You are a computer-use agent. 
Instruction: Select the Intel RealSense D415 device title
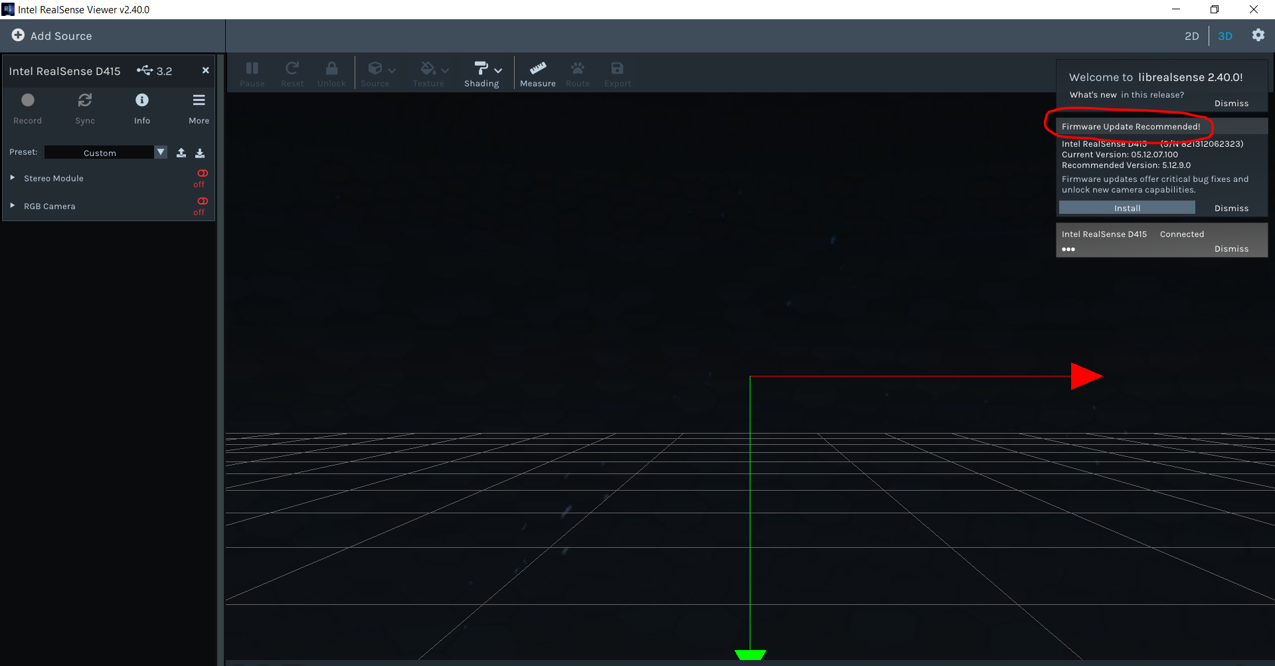coord(64,71)
